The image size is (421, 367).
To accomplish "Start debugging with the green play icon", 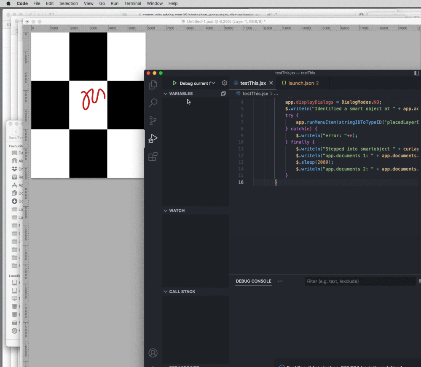I will (175, 83).
